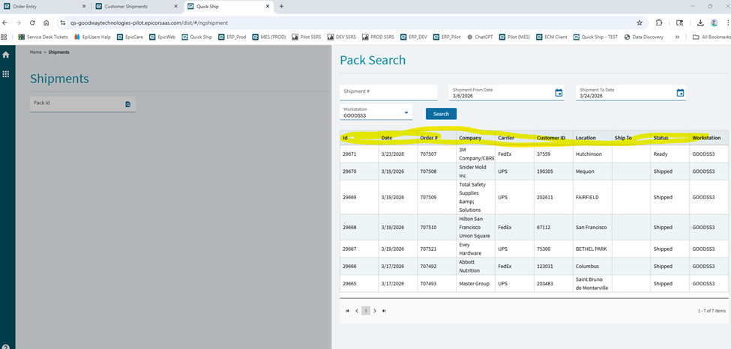Viewport: 731px width, 349px height.
Task: Select the shipment row with Id 29671
Action: 349,154
